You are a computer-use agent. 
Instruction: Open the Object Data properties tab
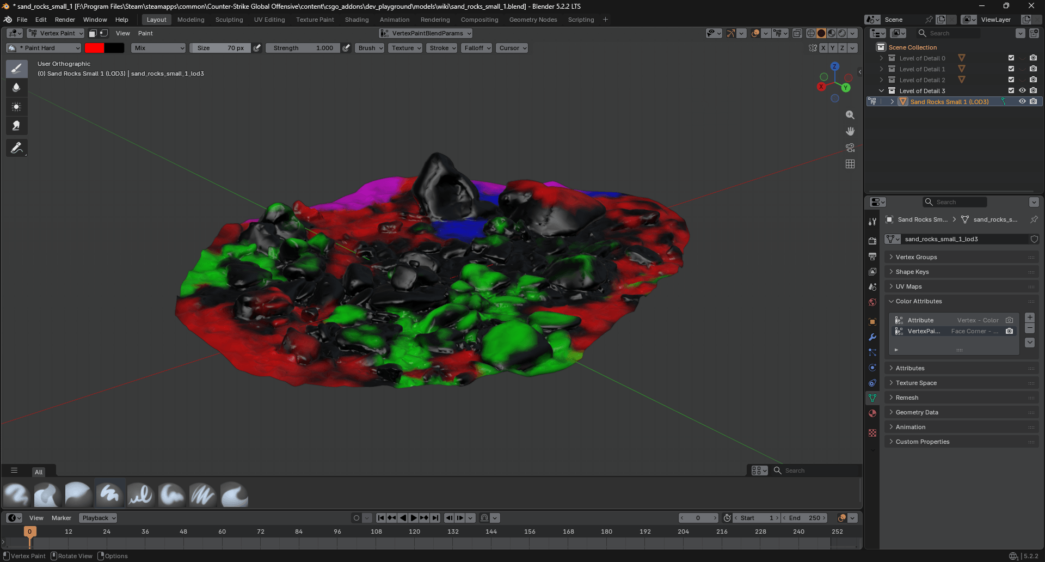(872, 398)
